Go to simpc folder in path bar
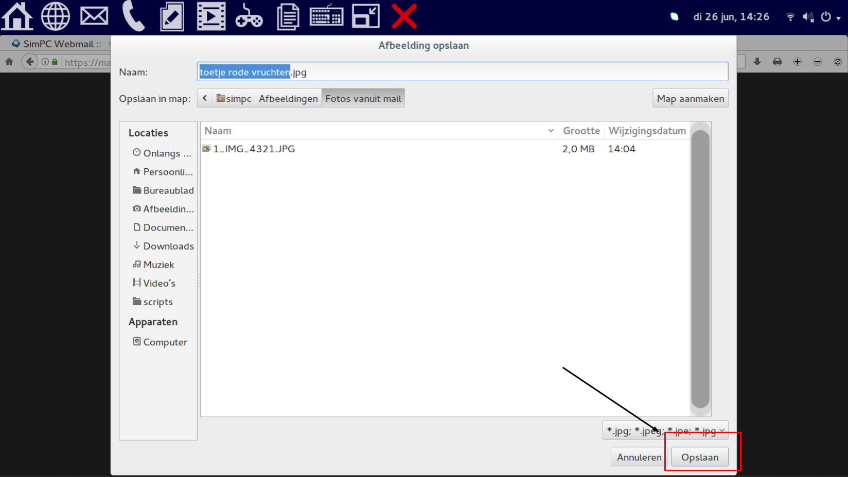This screenshot has height=477, width=848. 234,98
